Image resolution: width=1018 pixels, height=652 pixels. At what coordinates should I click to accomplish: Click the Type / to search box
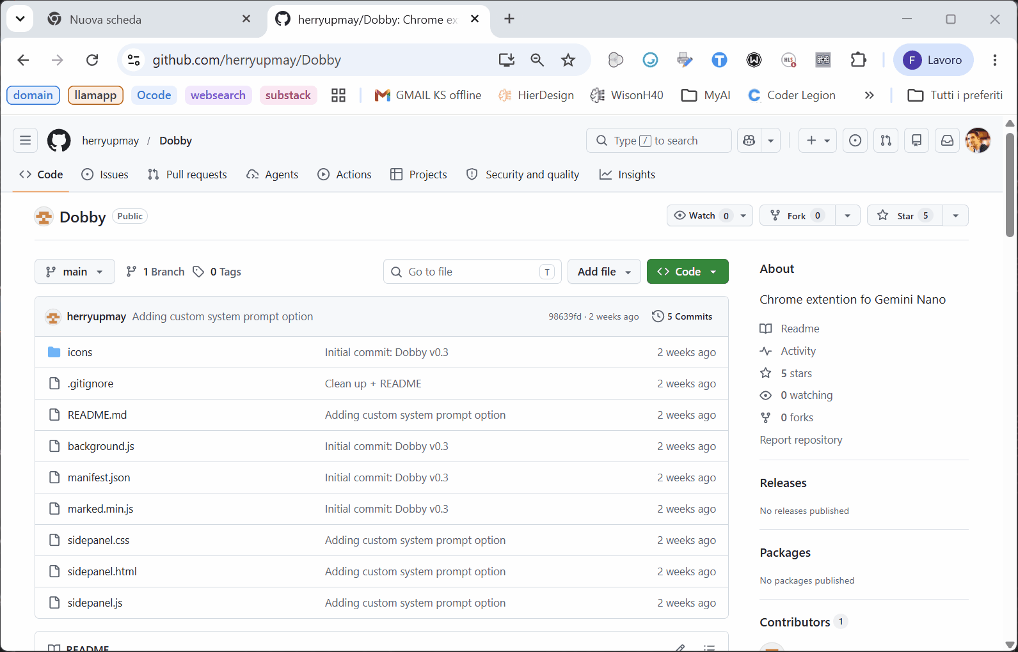[659, 141]
